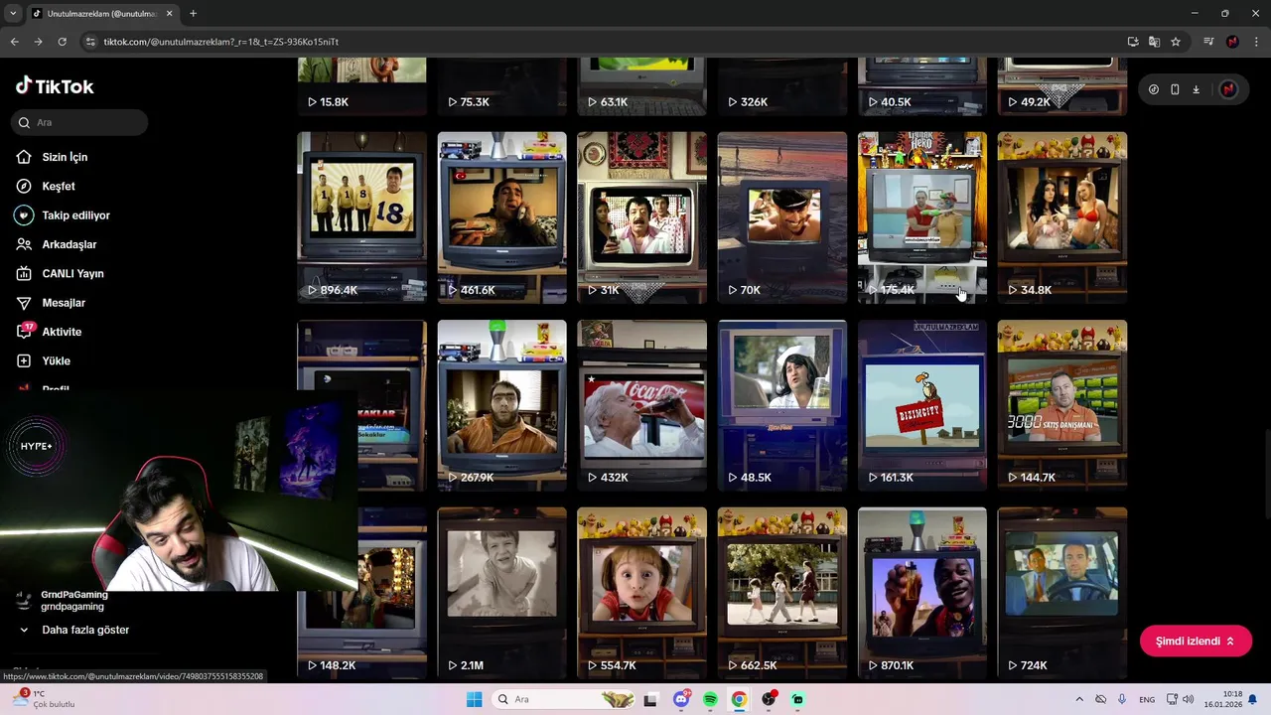Viewport: 1271px width, 715px height.
Task: Open the Windows Start menu
Action: (x=474, y=699)
